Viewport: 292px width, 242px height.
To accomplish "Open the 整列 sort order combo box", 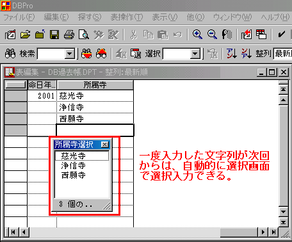I will (x=283, y=53).
